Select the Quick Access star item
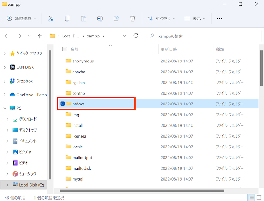 [x=26, y=54]
